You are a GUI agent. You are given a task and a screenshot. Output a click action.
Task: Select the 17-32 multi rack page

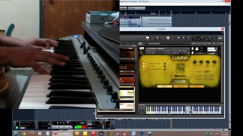pyautogui.click(x=199, y=44)
